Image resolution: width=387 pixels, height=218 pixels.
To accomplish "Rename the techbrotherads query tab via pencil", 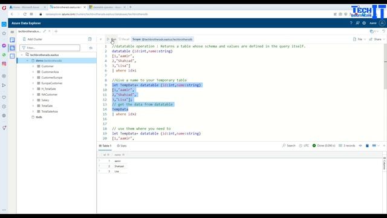I will pyautogui.click(x=45, y=31).
